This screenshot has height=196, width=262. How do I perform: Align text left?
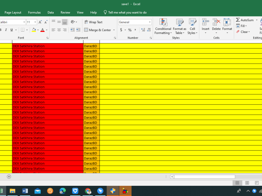(53, 30)
